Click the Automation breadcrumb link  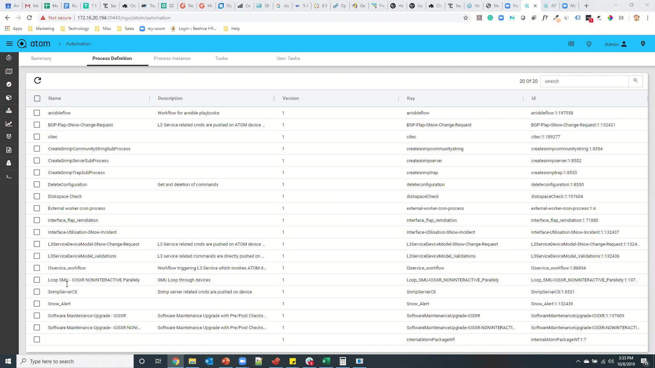pyautogui.click(x=78, y=44)
